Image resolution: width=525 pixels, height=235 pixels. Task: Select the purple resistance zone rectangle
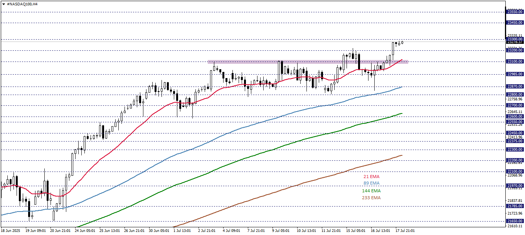(308, 62)
